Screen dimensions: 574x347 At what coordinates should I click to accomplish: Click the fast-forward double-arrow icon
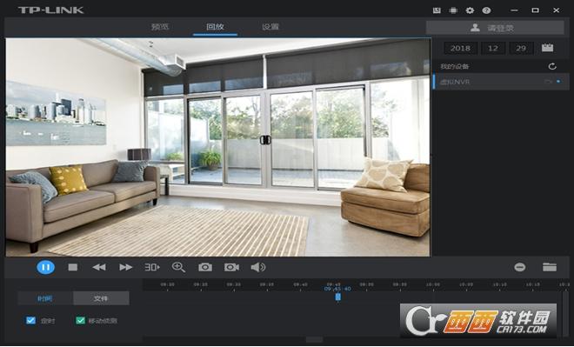125,267
